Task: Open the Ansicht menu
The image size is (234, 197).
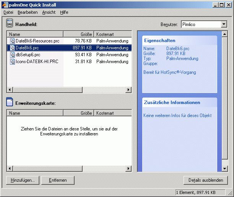Action: [49, 12]
